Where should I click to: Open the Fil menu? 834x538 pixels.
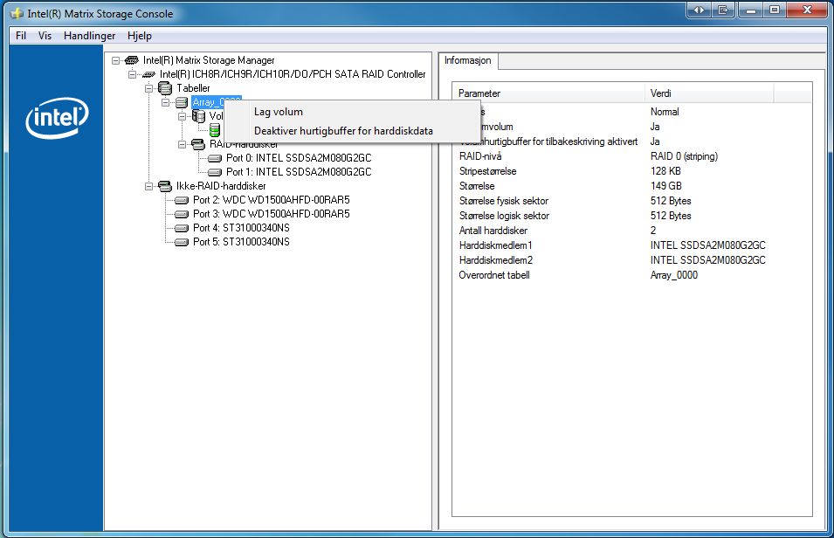tap(21, 36)
